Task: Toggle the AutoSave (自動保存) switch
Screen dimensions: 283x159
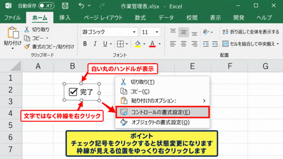Action: [46, 6]
